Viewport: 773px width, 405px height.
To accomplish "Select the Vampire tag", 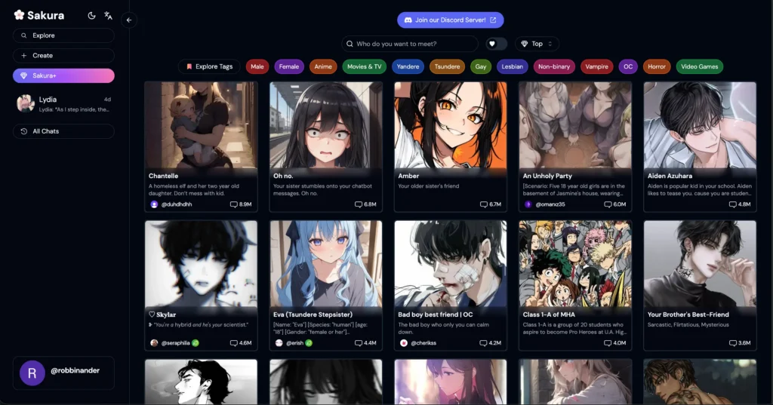I will (x=597, y=66).
